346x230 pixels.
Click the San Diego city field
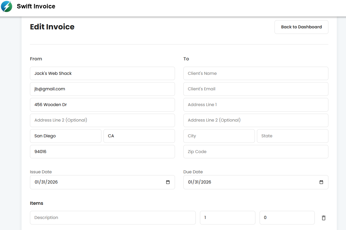[x=65, y=136]
